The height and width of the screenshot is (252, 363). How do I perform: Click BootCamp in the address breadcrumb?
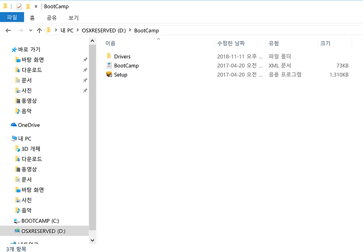pos(147,31)
